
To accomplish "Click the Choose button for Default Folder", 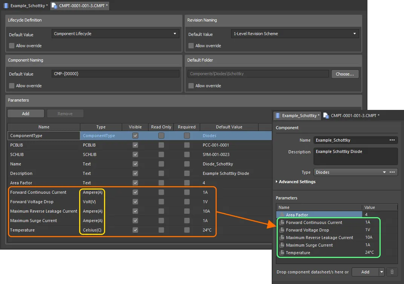I will 345,74.
